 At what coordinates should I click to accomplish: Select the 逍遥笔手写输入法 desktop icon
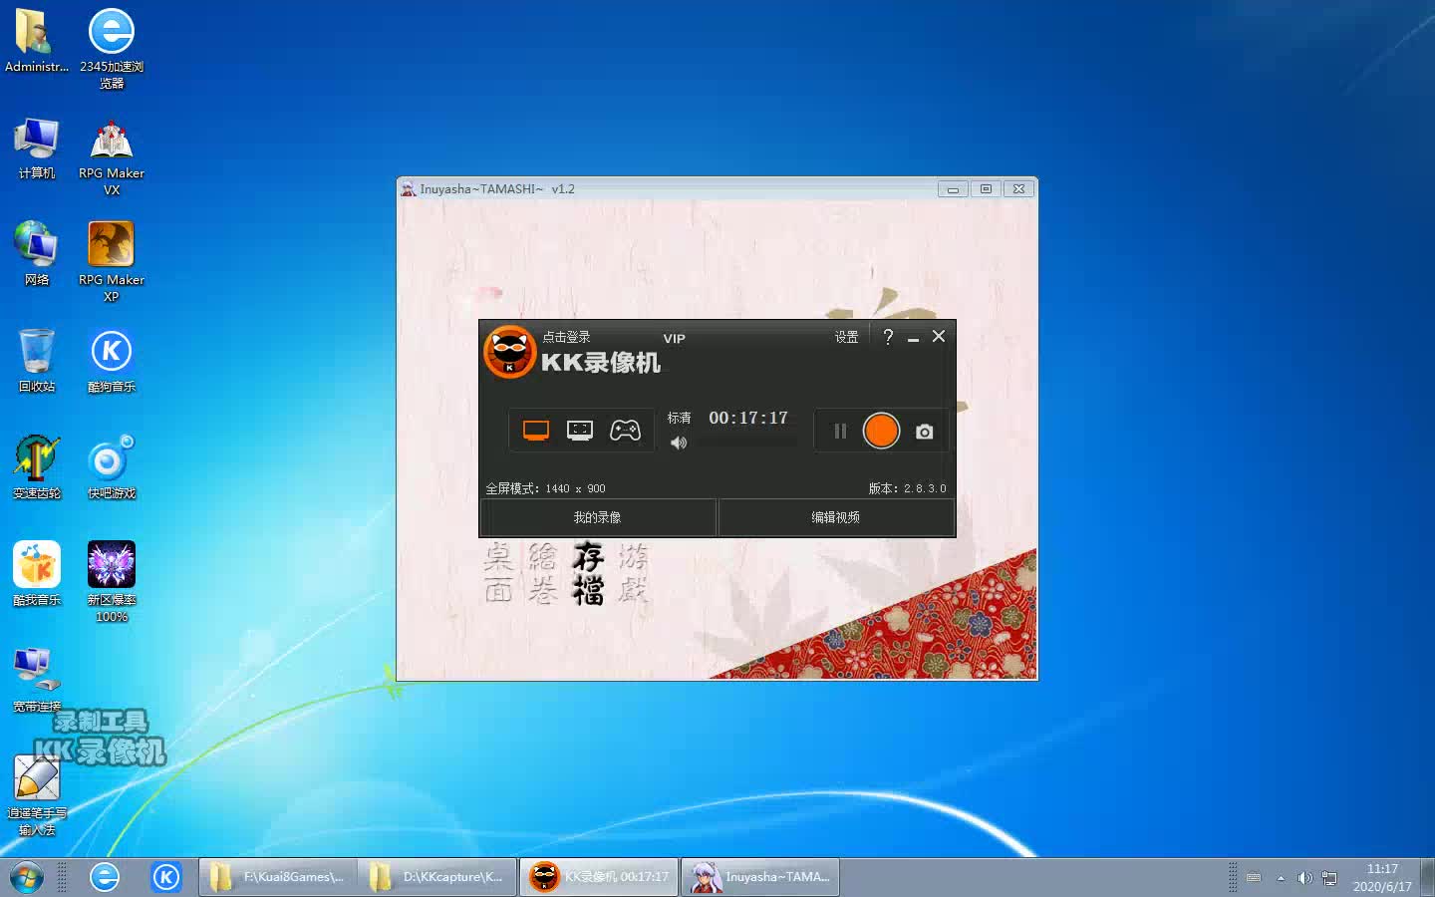click(x=37, y=795)
